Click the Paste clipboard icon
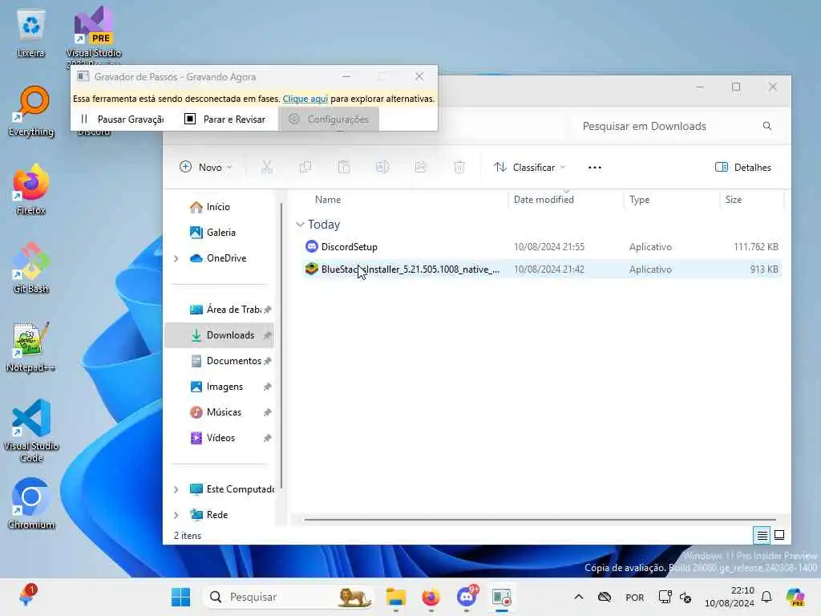 344,167
